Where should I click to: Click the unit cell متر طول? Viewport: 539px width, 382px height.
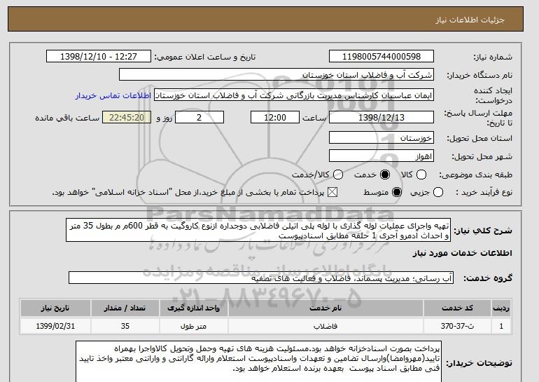tap(193, 326)
